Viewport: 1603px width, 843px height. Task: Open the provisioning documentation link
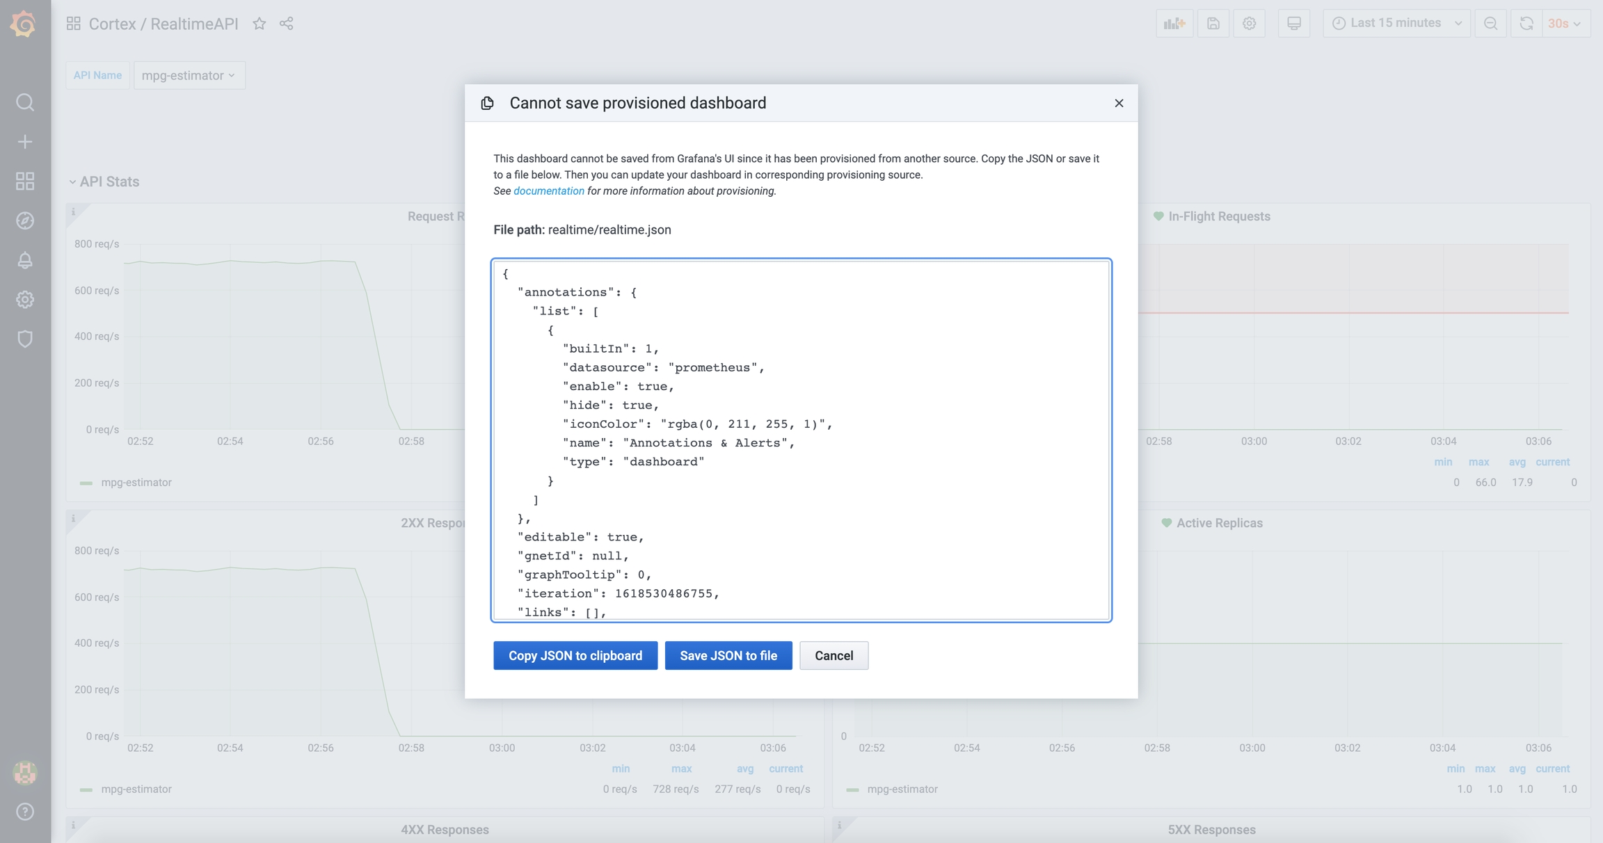(548, 191)
